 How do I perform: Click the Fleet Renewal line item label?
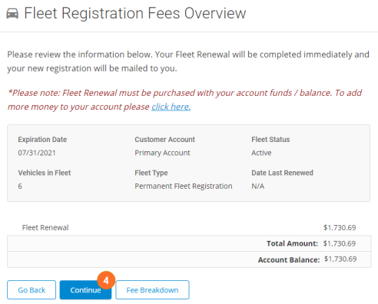click(x=45, y=227)
